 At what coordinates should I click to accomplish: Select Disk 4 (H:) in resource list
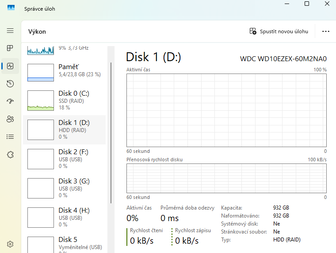[64, 218]
